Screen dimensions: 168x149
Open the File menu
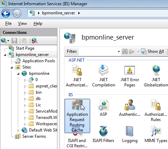[8, 23]
